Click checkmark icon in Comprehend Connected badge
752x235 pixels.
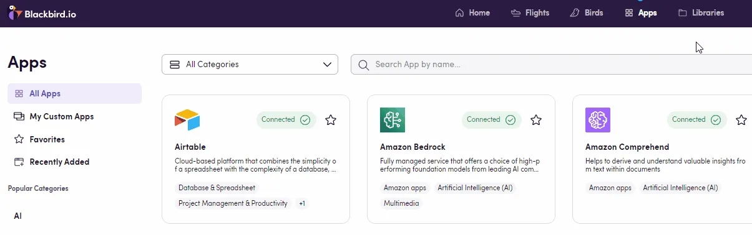(716, 120)
